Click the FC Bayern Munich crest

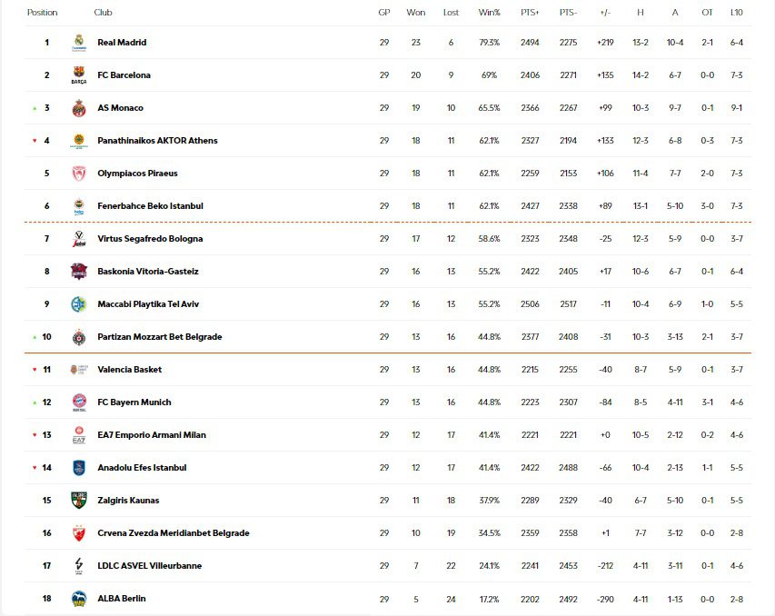[x=79, y=402]
